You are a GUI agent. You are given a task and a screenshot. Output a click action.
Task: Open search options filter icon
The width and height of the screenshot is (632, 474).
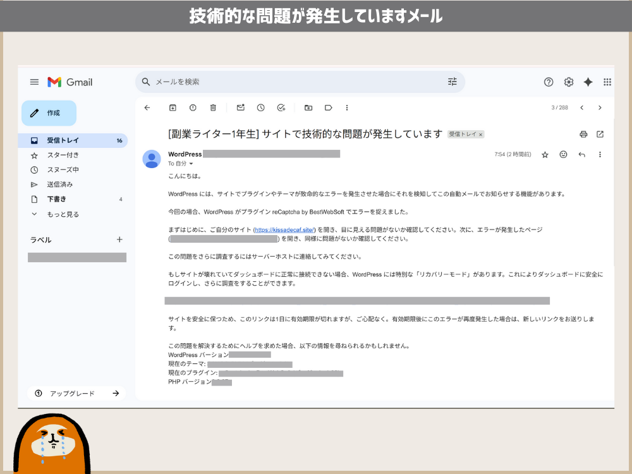coord(453,82)
